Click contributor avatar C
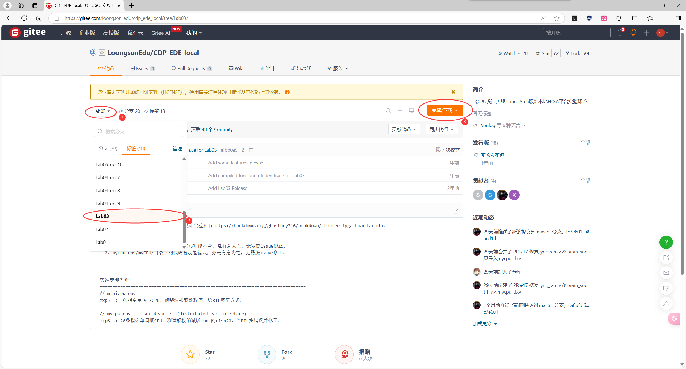 tap(490, 195)
